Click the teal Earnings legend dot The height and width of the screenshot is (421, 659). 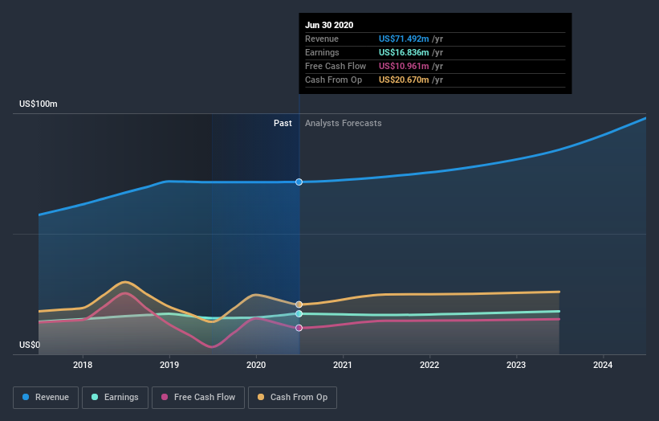pyautogui.click(x=95, y=397)
